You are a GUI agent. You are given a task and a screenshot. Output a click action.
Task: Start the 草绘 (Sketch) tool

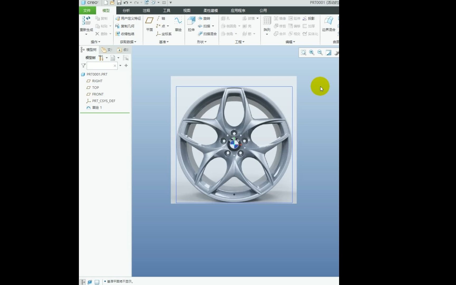click(178, 24)
